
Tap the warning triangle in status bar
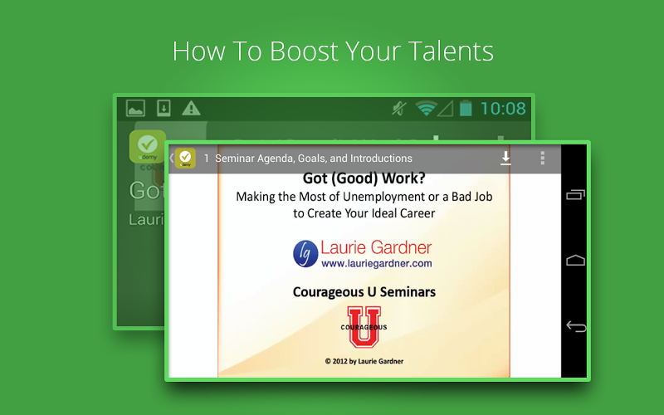(191, 108)
